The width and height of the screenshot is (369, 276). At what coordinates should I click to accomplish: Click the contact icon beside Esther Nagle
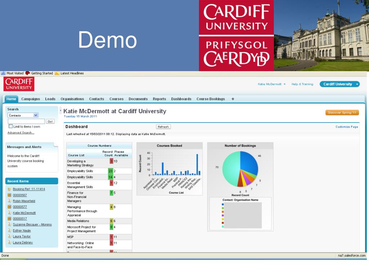coord(9,230)
